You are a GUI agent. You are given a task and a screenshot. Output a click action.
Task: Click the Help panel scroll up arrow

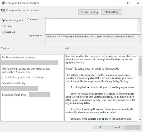tap(140, 56)
